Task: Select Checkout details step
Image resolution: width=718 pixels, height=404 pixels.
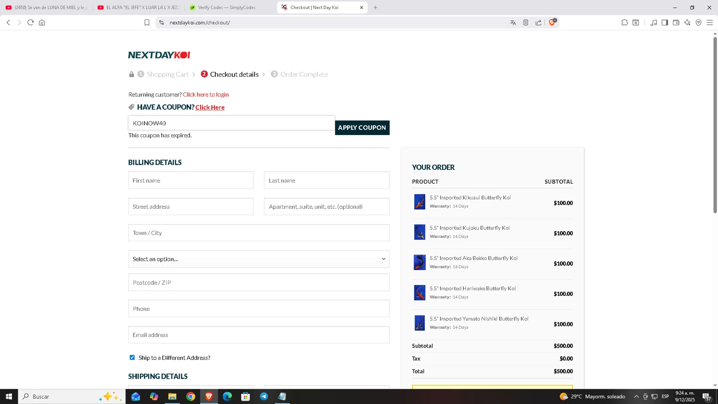Action: (234, 74)
